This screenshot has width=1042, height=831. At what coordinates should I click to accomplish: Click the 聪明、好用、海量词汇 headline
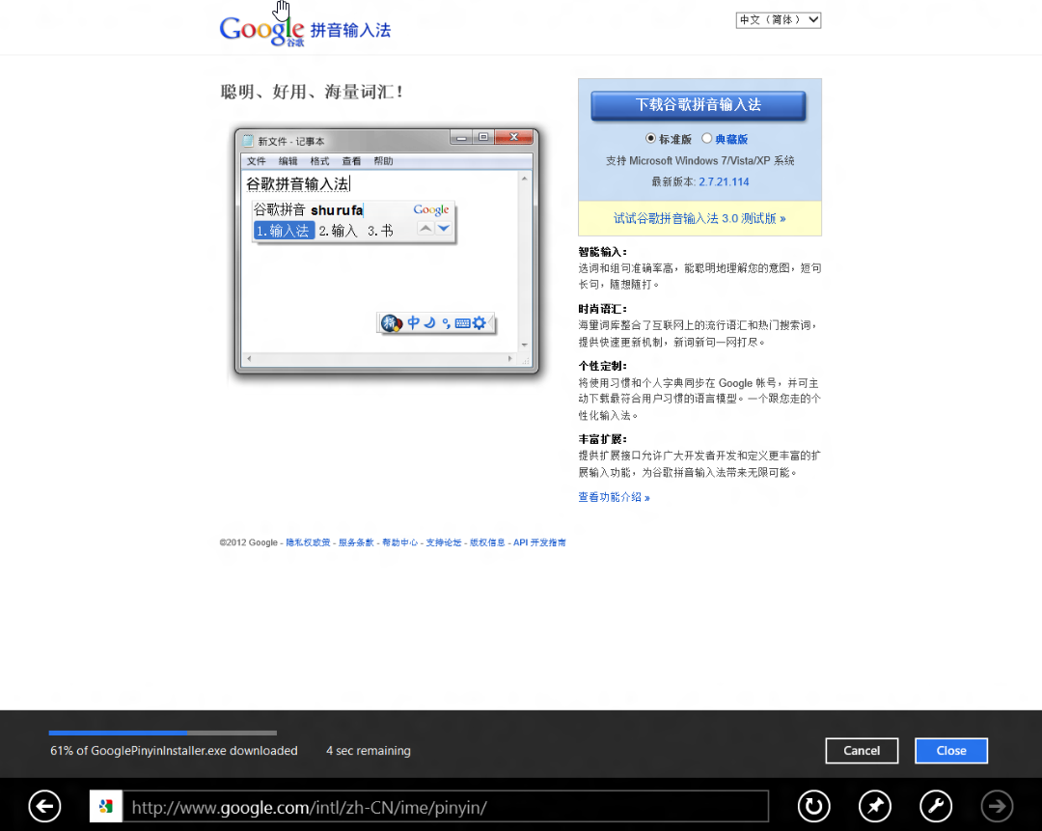[x=311, y=92]
